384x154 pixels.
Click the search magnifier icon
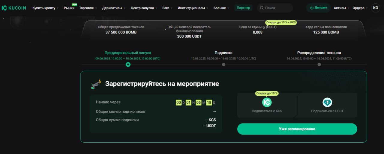pos(262,8)
